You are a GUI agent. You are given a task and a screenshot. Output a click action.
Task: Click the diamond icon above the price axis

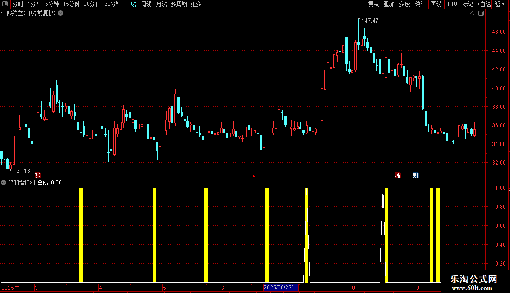[x=473, y=14]
